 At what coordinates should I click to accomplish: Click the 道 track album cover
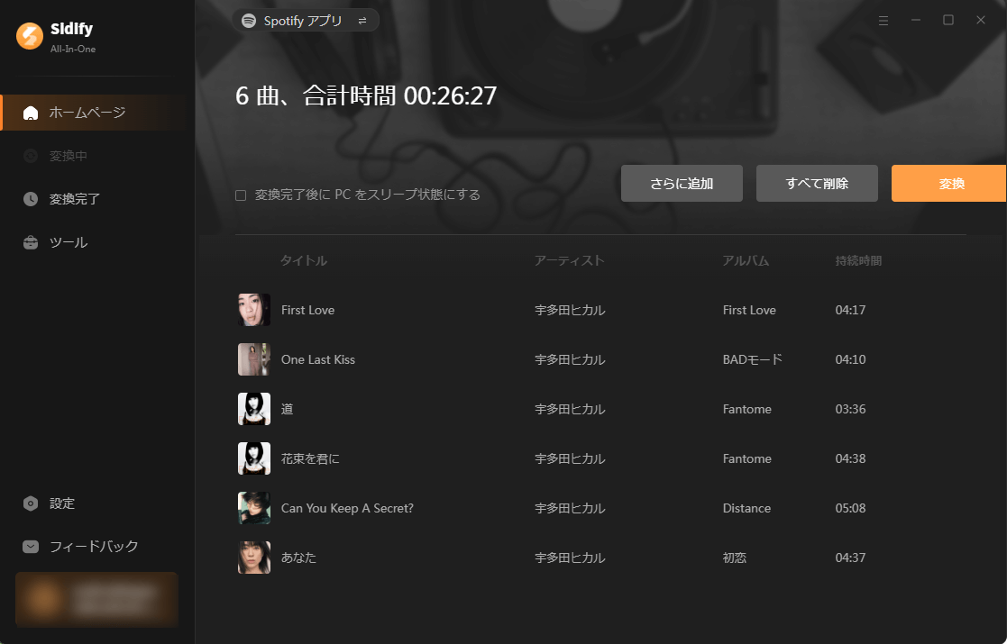coord(254,409)
